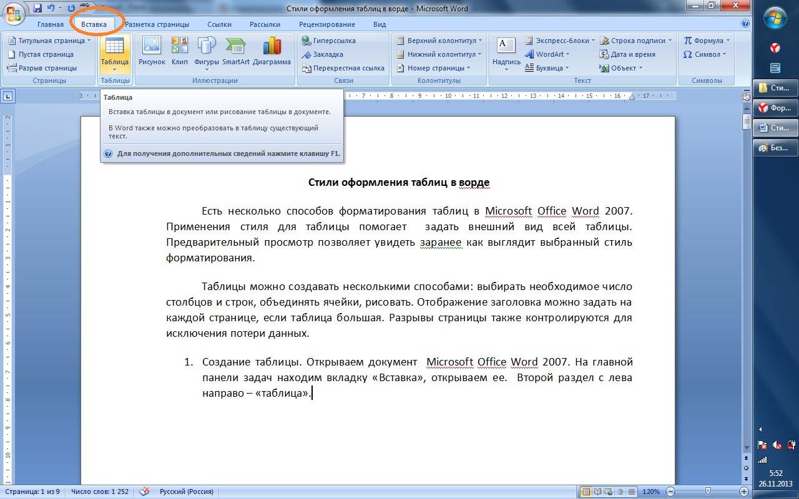Open the network signal tray icon
The image size is (799, 499).
762,460
